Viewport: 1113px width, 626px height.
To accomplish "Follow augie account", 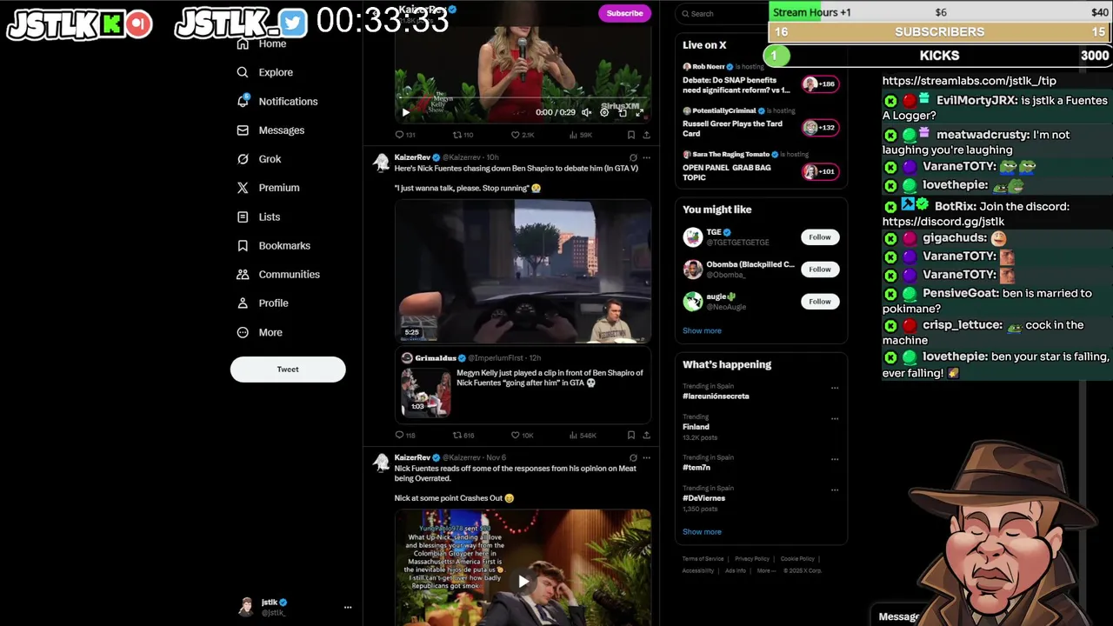I will 819,302.
